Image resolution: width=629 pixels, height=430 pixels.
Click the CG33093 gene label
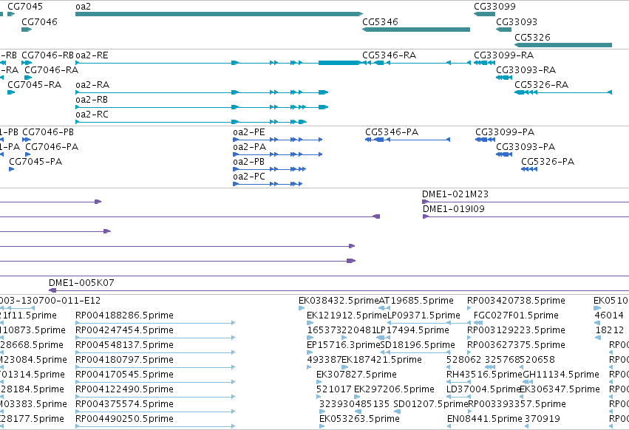[x=516, y=22]
